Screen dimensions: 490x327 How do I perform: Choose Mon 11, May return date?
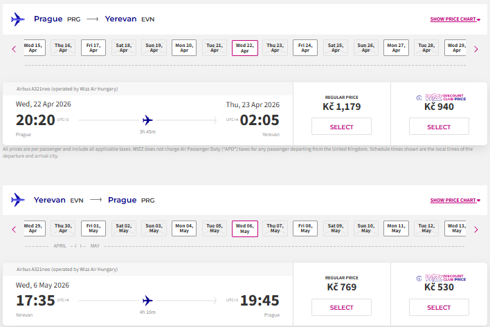point(396,228)
